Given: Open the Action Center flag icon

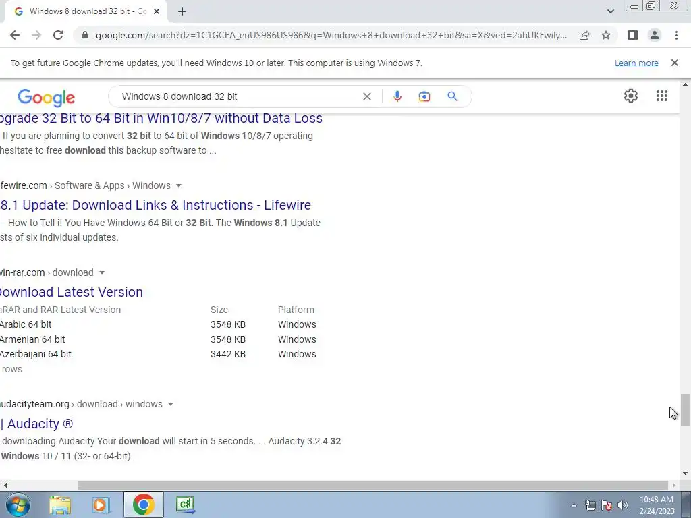Looking at the screenshot, I should [607, 505].
